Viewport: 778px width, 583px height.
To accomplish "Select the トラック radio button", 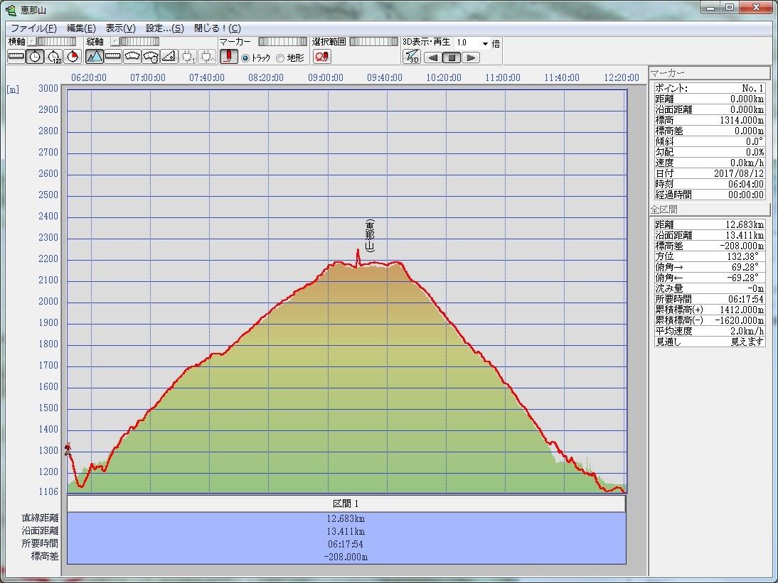I will coord(245,58).
